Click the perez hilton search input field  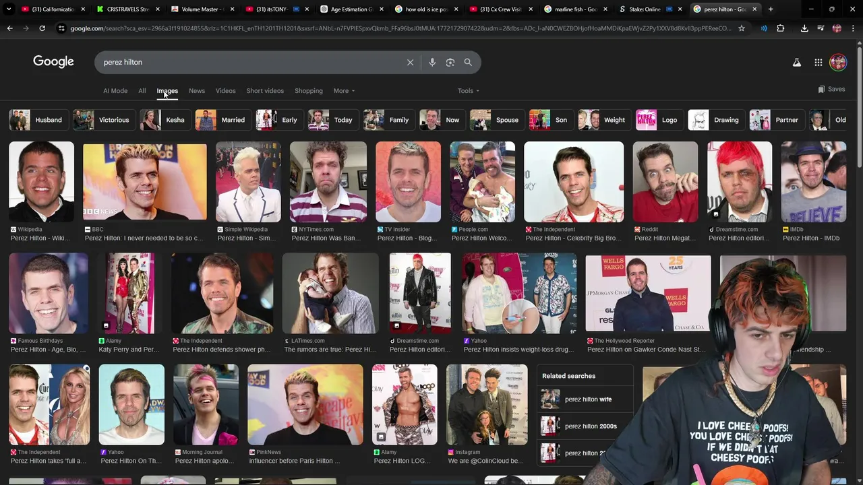pyautogui.click(x=249, y=62)
